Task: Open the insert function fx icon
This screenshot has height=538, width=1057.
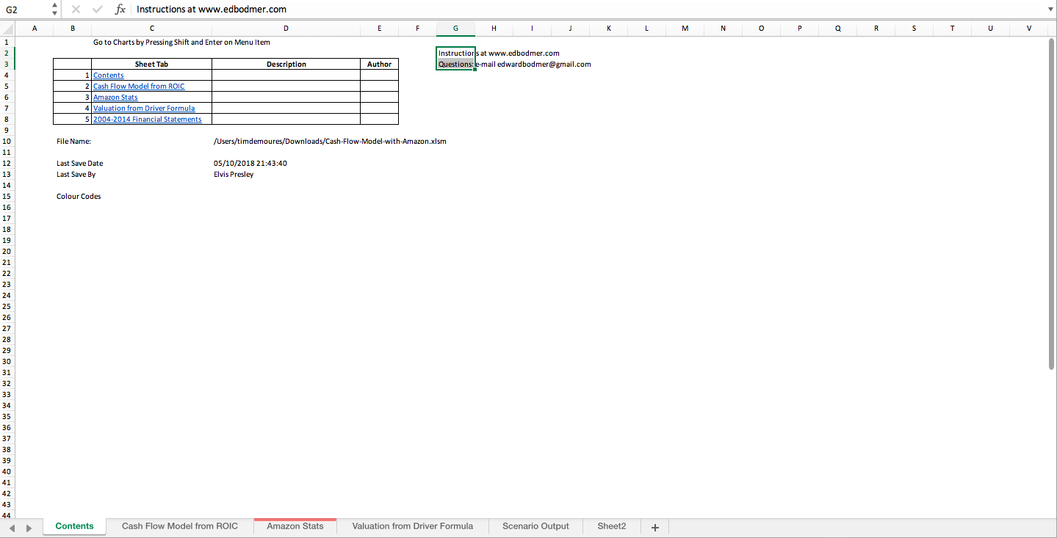Action: point(120,10)
